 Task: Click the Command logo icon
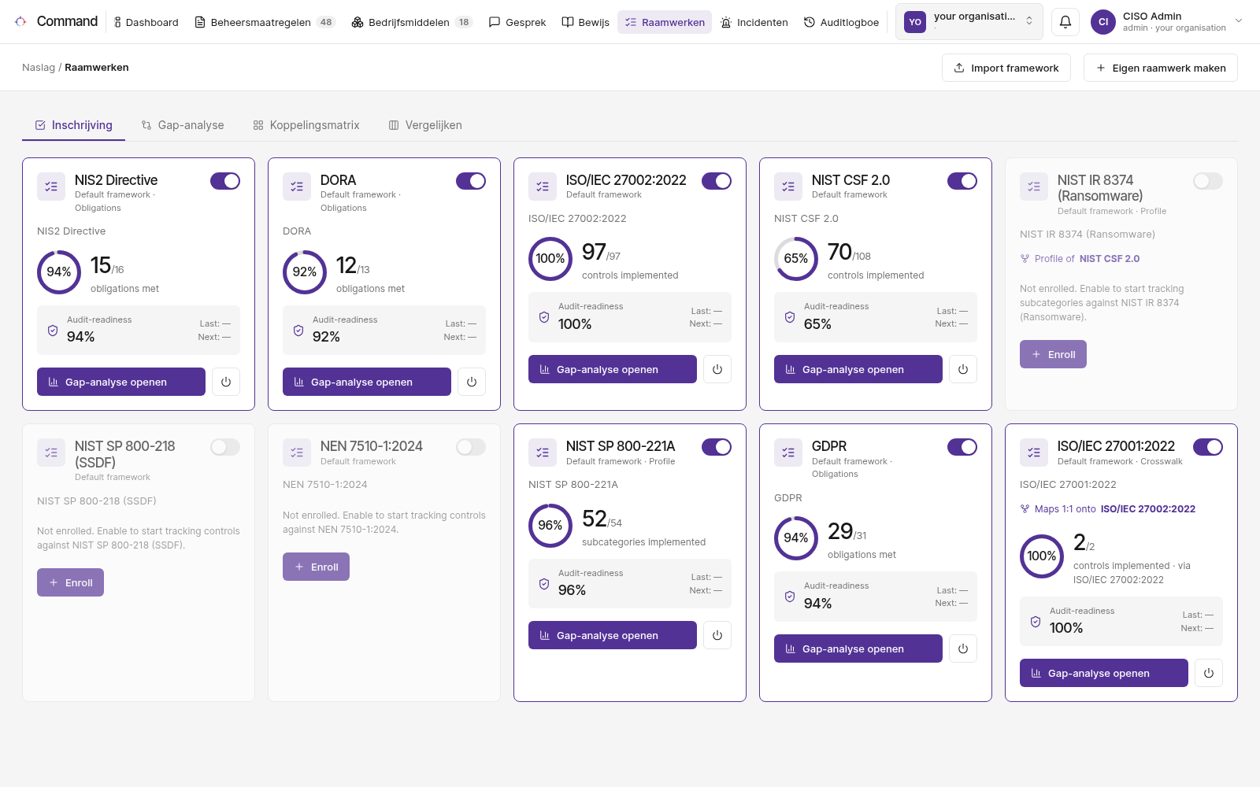tap(21, 22)
